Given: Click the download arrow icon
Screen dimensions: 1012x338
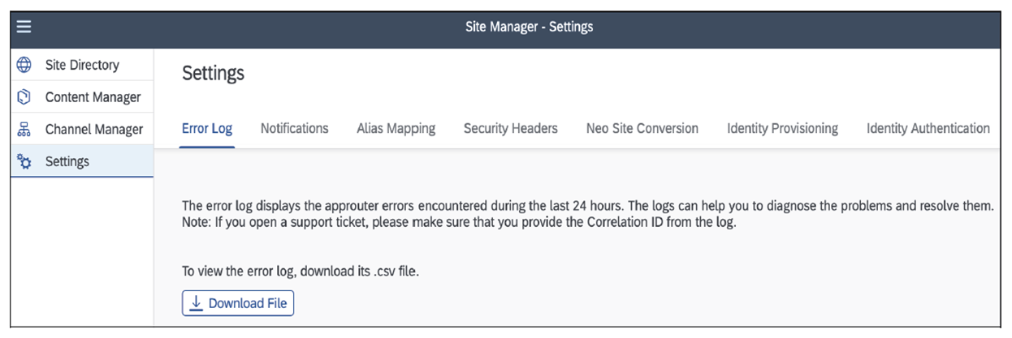Looking at the screenshot, I should (197, 303).
